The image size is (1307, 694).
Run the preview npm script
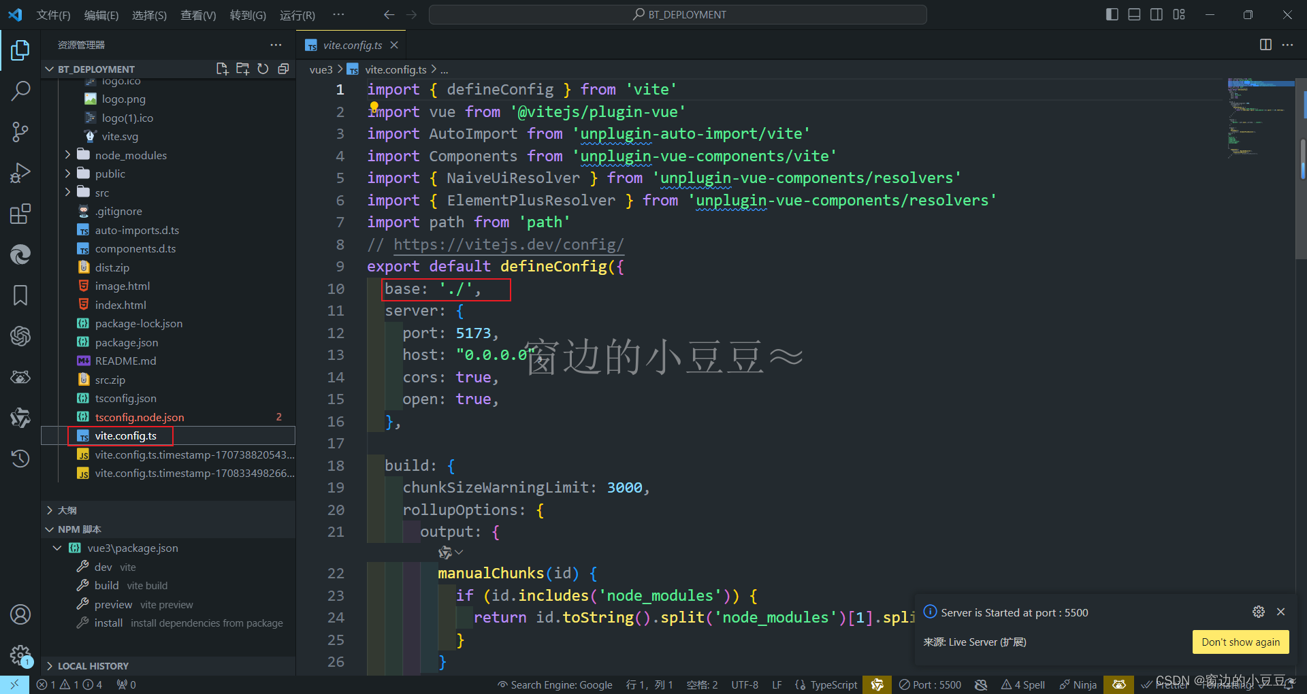(113, 604)
